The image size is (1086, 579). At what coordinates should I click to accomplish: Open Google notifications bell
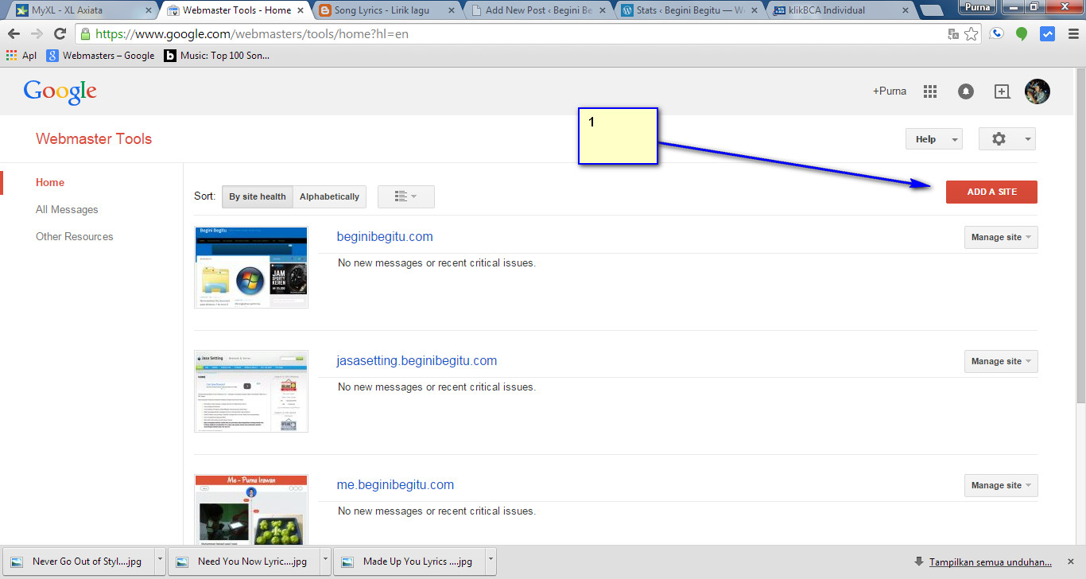966,91
